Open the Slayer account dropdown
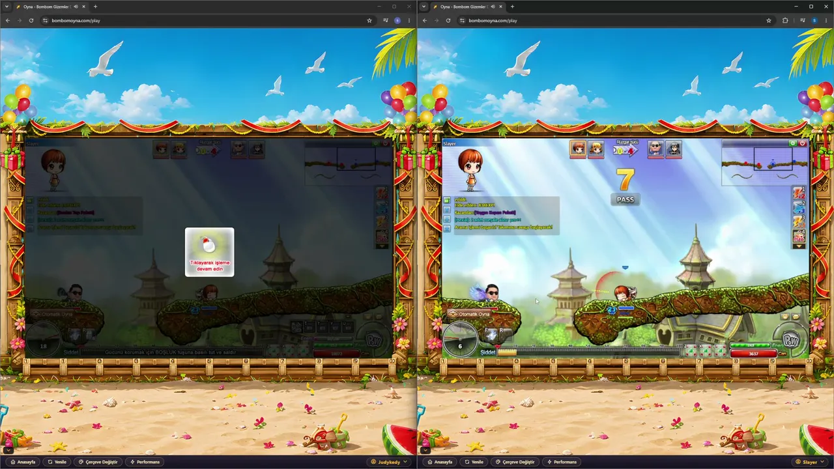This screenshot has height=469, width=834. click(810, 462)
